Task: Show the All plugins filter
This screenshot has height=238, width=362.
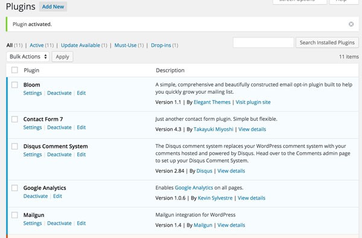Action: point(10,45)
